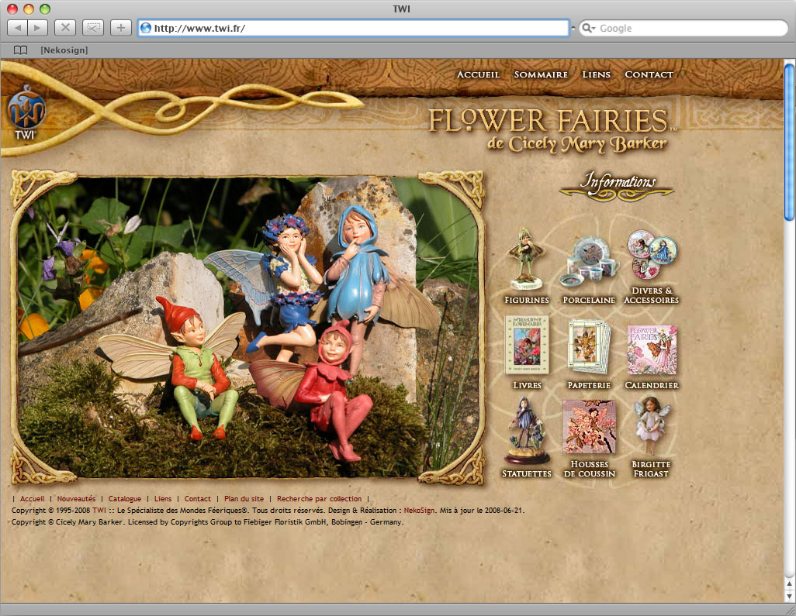Screen dimensions: 796x616
Task: Click the scrollbar down arrow
Action: tap(789, 596)
